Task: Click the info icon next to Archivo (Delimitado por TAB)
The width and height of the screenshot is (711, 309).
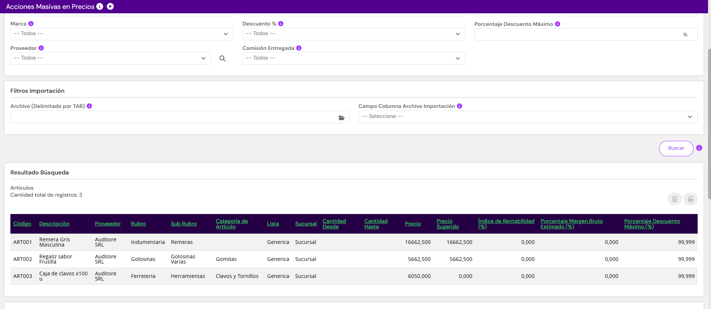Action: point(89,106)
